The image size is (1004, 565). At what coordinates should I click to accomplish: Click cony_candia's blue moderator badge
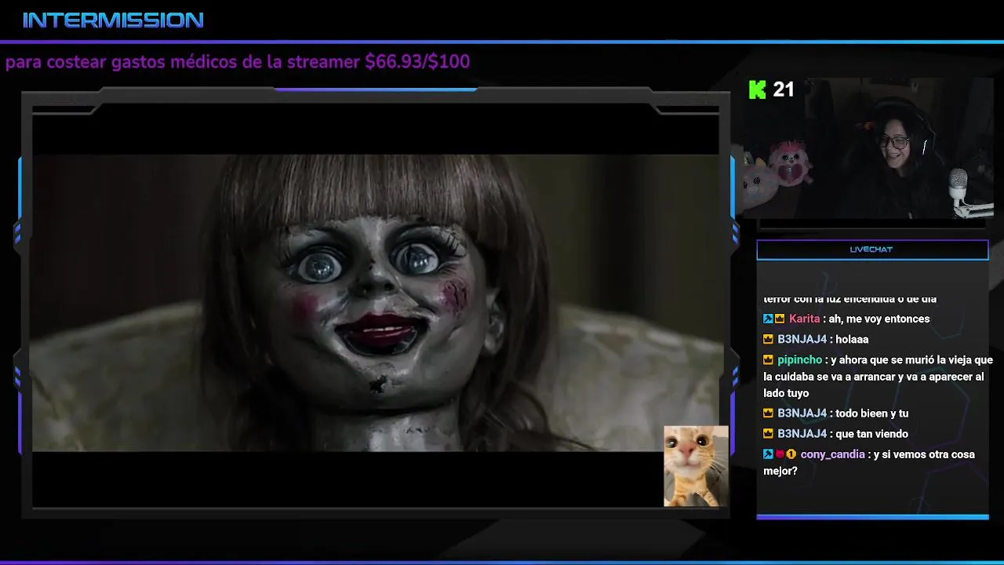click(768, 454)
